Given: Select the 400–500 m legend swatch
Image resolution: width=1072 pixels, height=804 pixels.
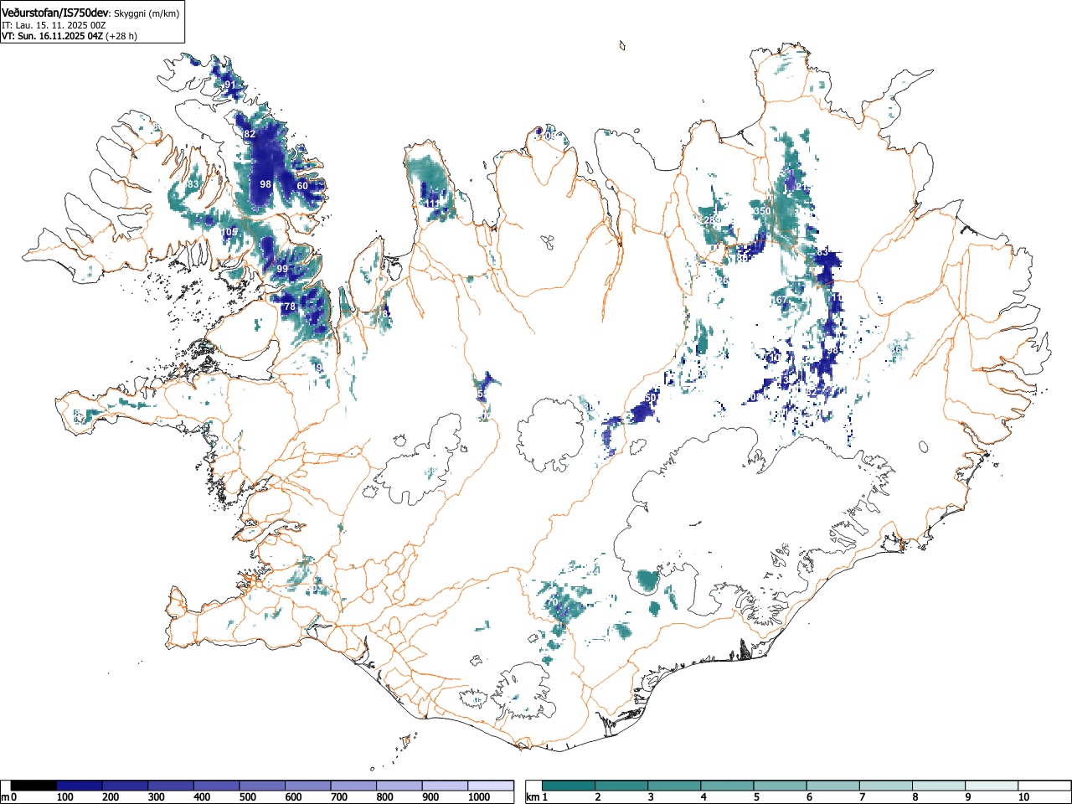Looking at the screenshot, I should [217, 786].
